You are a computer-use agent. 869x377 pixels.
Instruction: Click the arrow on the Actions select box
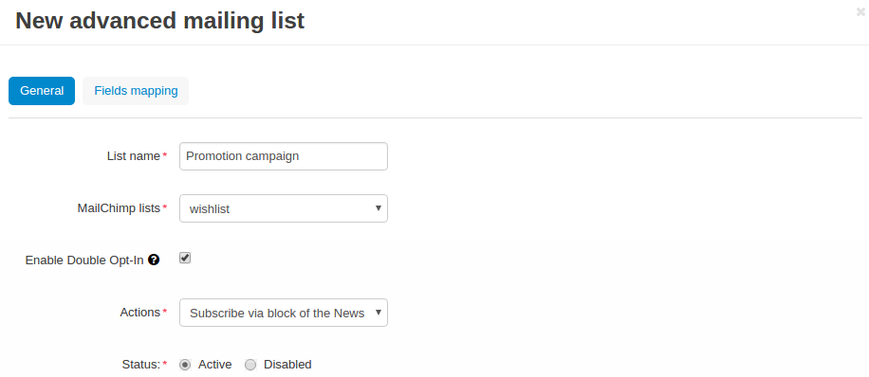coord(379,313)
